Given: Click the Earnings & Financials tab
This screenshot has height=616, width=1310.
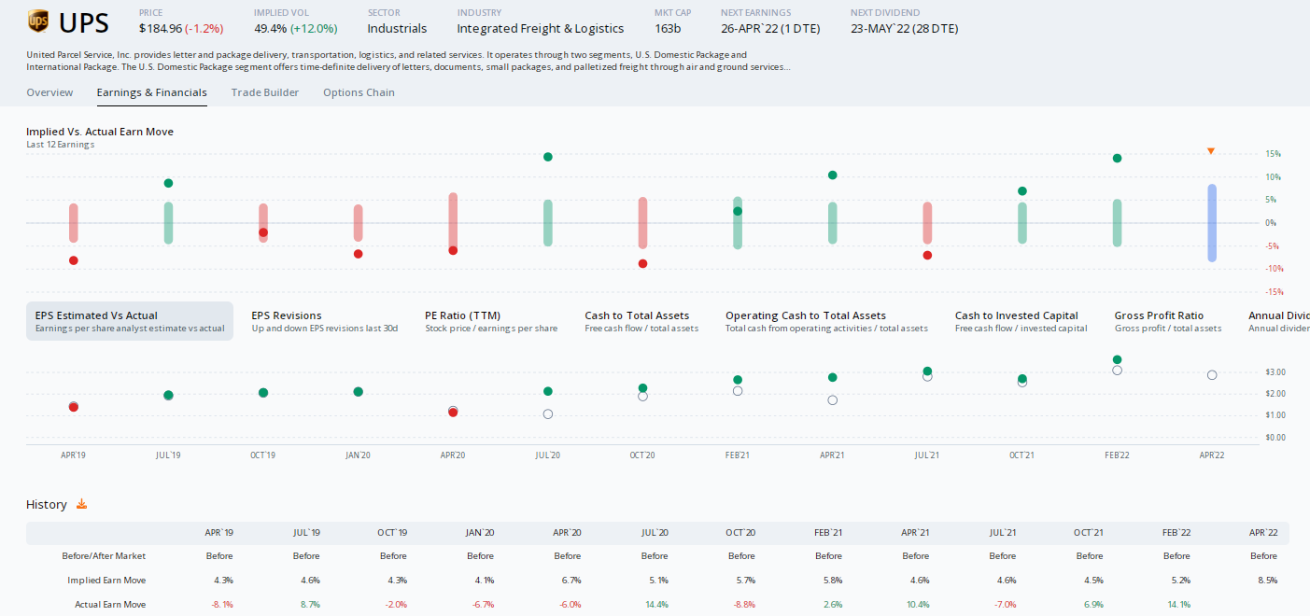Looking at the screenshot, I should point(151,92).
